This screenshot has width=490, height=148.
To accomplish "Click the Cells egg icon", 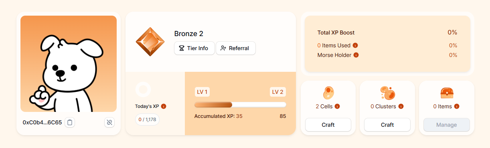I will click(x=328, y=93).
